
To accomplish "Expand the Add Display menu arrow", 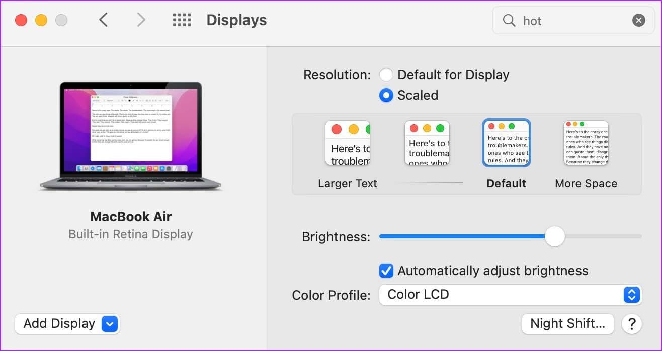I will click(110, 324).
